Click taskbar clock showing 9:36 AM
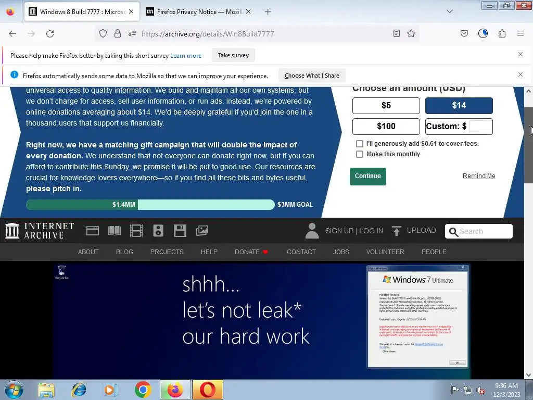Image resolution: width=533 pixels, height=400 pixels. 506,390
